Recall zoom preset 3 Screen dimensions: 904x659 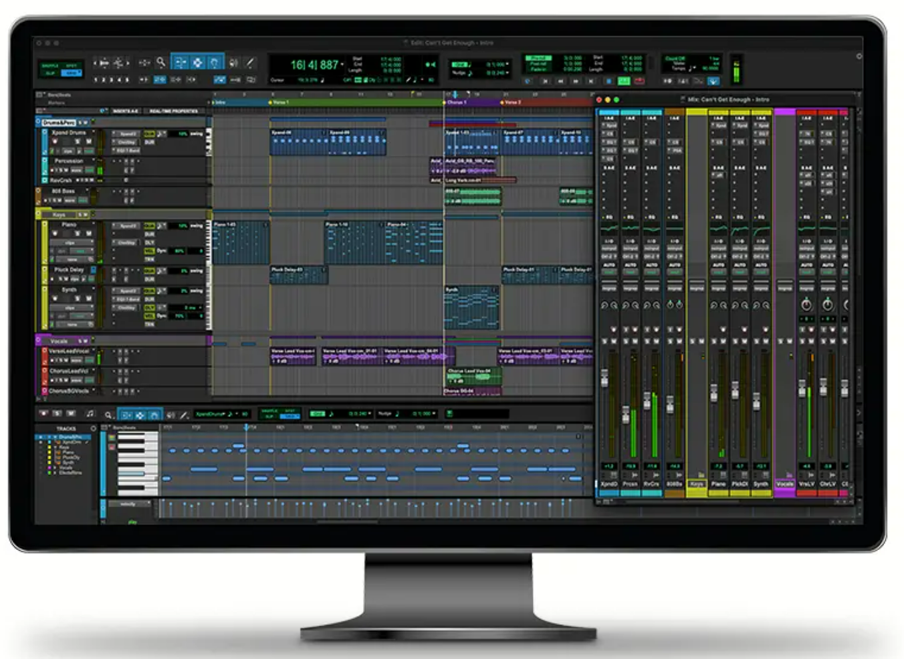pos(112,80)
